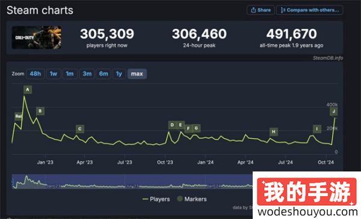This screenshot has width=361, height=219.
Task: Click the Call of Duty game thumbnail
Action: 37,37
